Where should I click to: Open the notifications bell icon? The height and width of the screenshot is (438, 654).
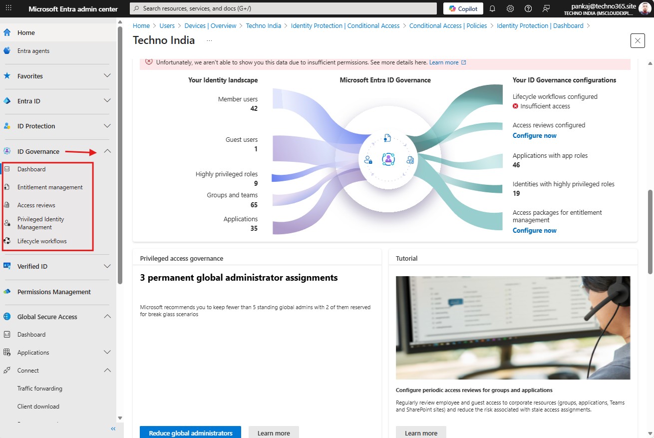pyautogui.click(x=492, y=8)
